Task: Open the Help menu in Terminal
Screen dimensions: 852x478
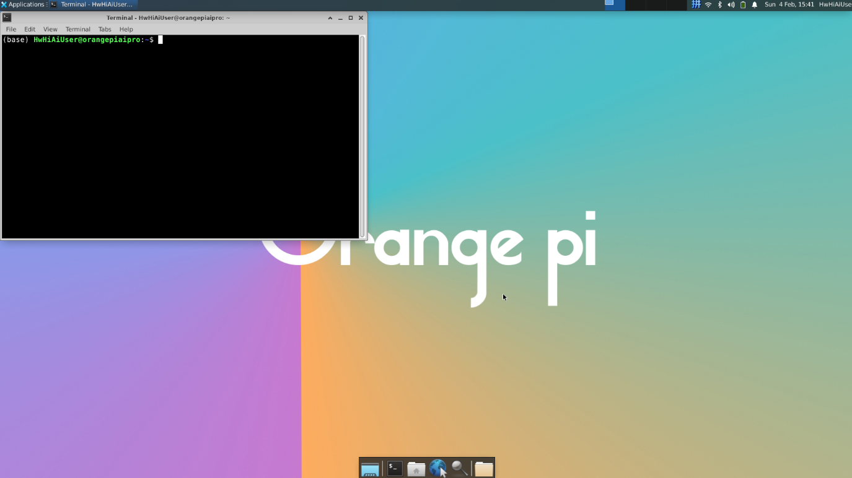Action: pos(126,29)
